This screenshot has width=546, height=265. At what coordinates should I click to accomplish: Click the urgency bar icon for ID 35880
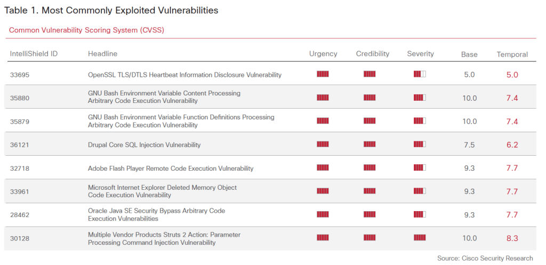click(x=323, y=98)
